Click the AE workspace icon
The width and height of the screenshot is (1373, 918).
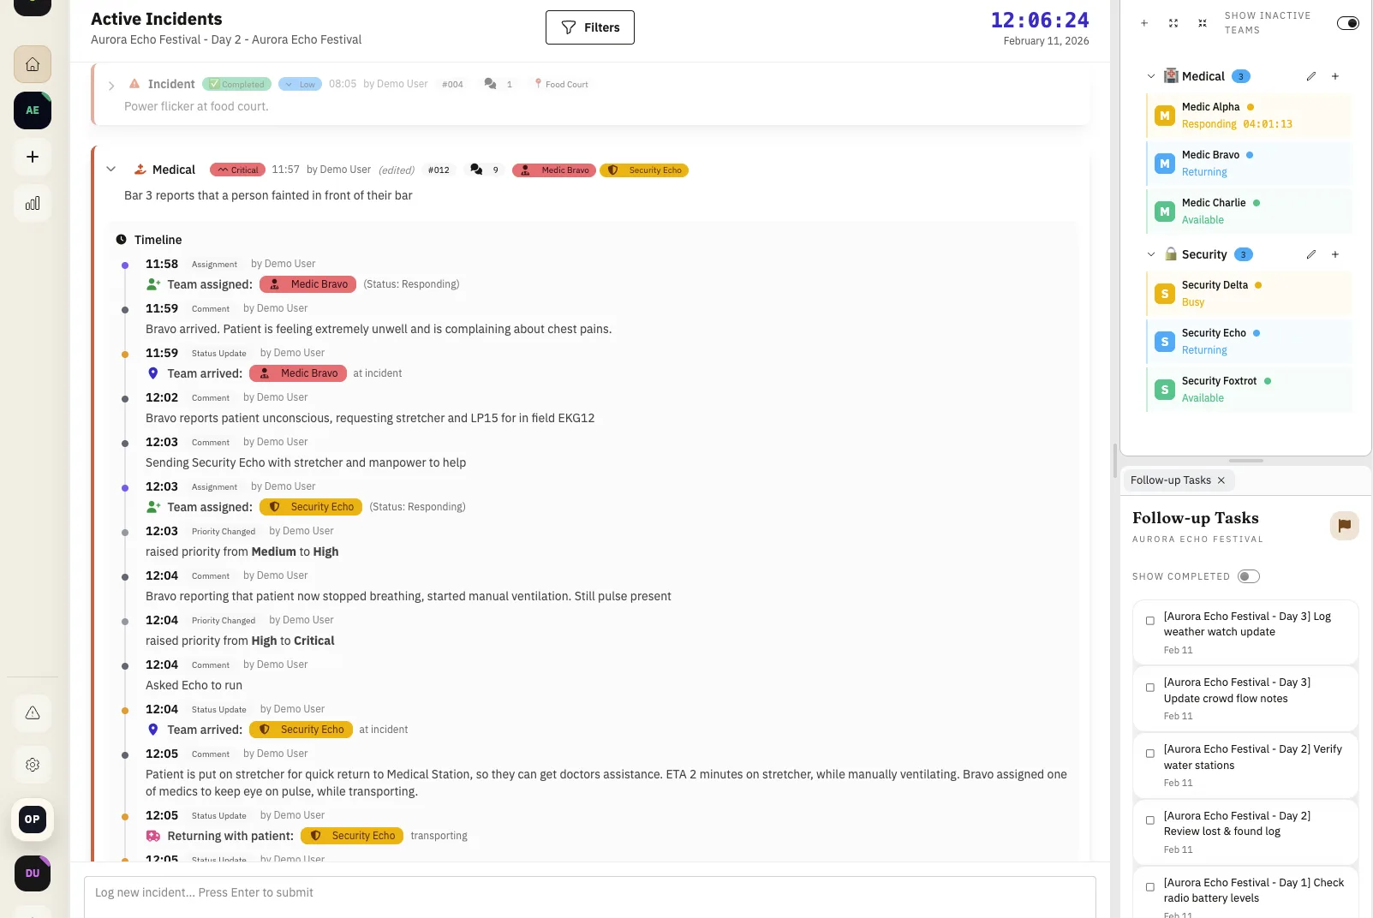coord(32,110)
